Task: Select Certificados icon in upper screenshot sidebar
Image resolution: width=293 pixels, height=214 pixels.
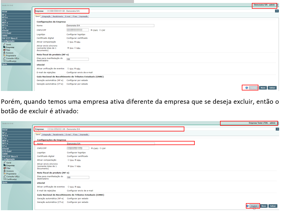Action: click(x=4, y=61)
